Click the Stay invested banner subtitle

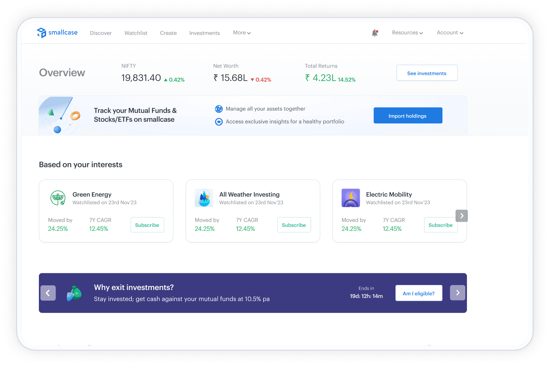[x=182, y=299]
